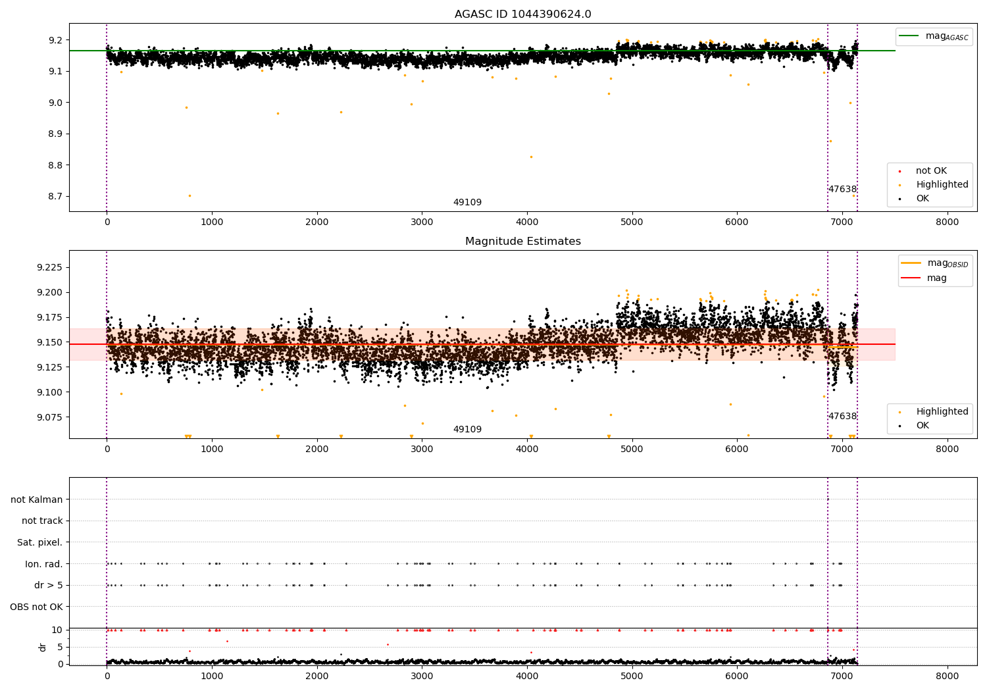Click the 9.075 y-axis tick label
This screenshot has height=691, width=987.
[x=50, y=417]
